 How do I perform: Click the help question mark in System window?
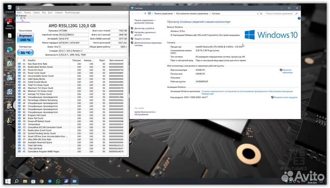pos(299,18)
